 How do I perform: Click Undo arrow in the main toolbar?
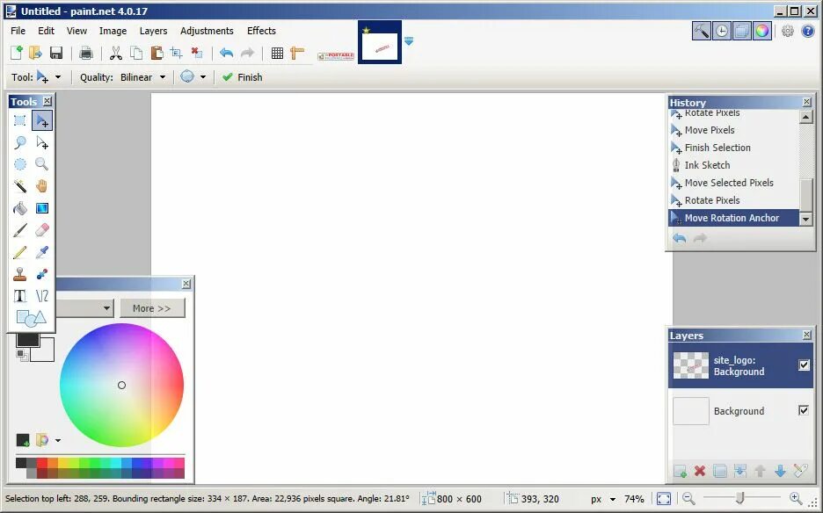coord(226,53)
